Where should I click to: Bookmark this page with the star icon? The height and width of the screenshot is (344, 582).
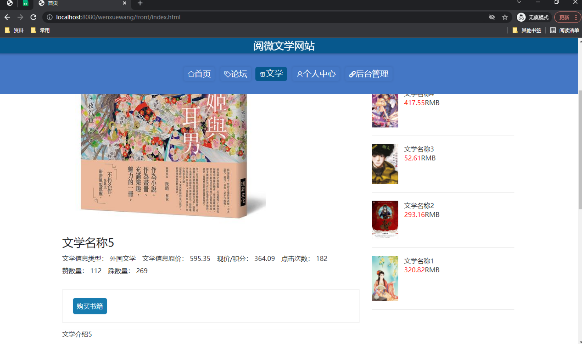tap(505, 17)
